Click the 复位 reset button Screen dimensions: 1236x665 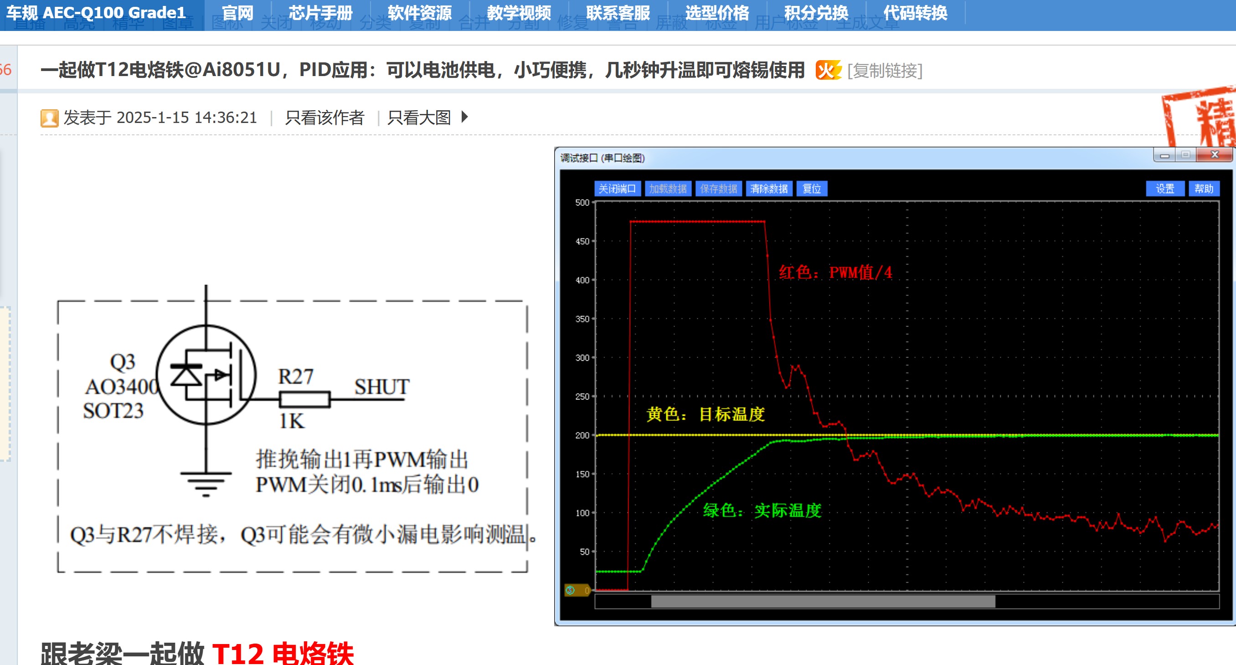[811, 189]
